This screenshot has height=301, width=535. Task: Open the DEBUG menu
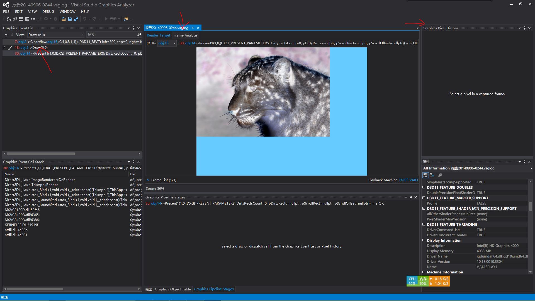pyautogui.click(x=48, y=11)
